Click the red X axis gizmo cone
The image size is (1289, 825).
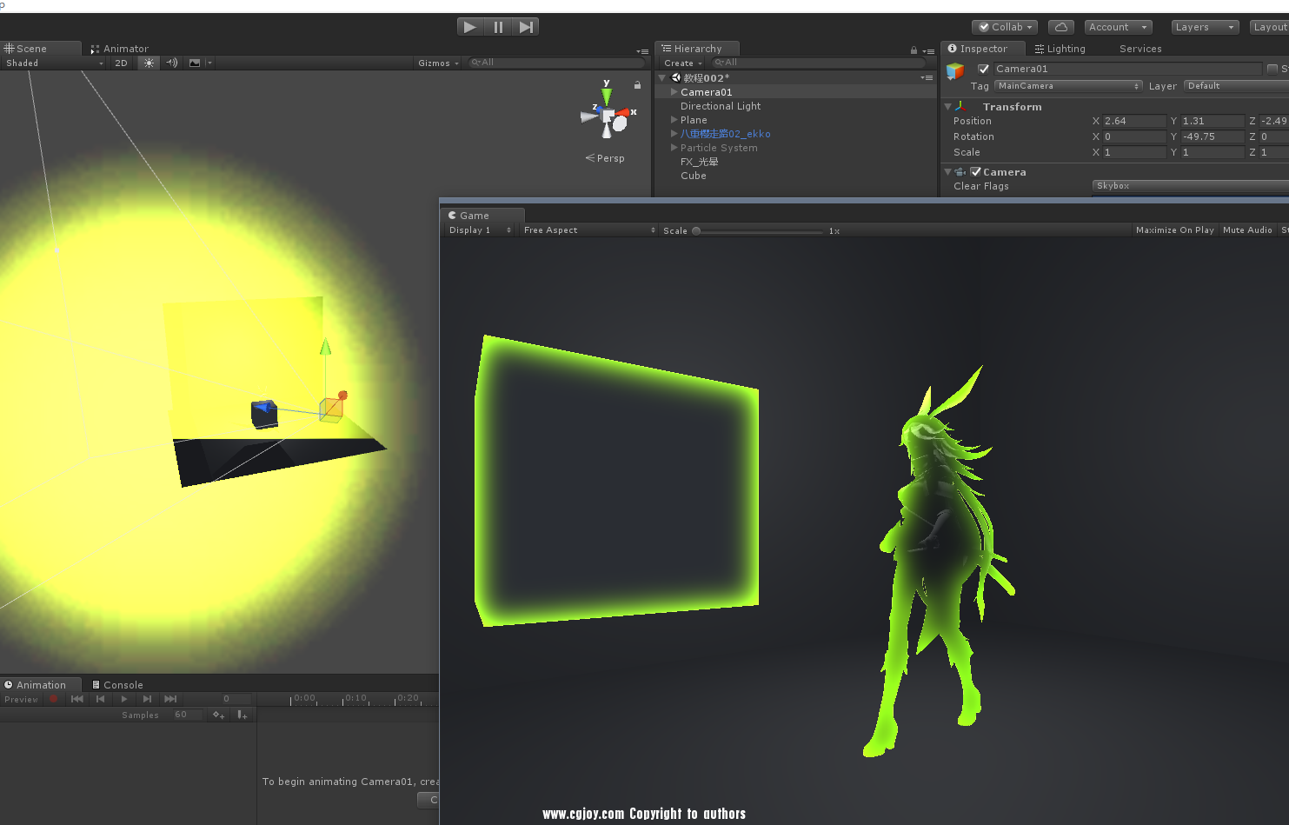tap(625, 112)
